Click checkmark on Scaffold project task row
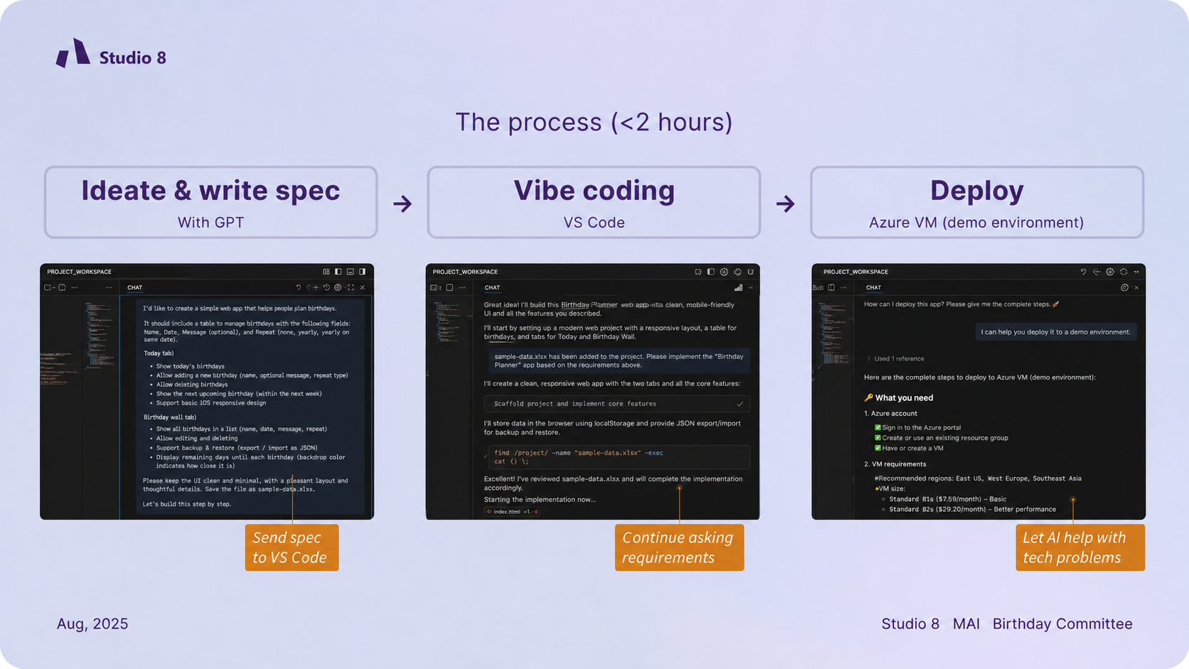 (x=740, y=404)
